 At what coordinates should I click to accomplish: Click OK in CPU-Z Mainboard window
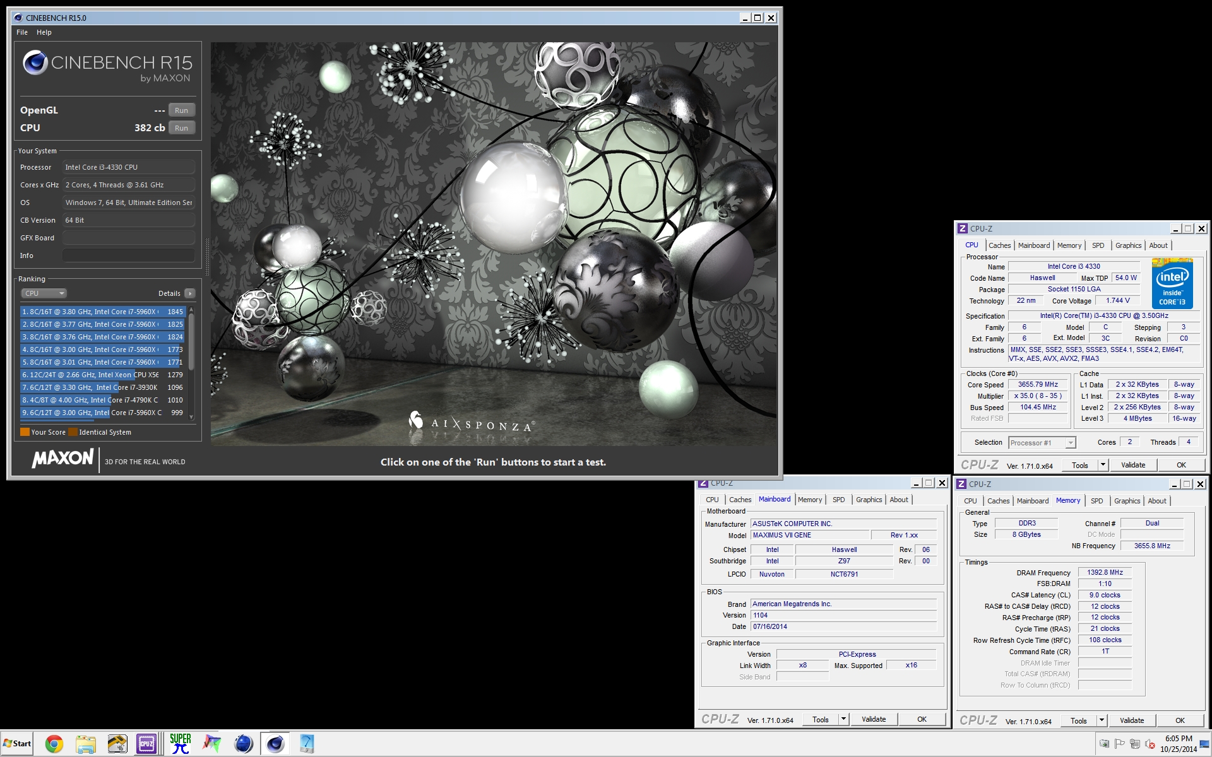coord(922,719)
